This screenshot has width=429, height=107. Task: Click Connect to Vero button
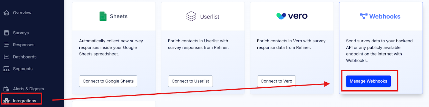click(x=276, y=81)
